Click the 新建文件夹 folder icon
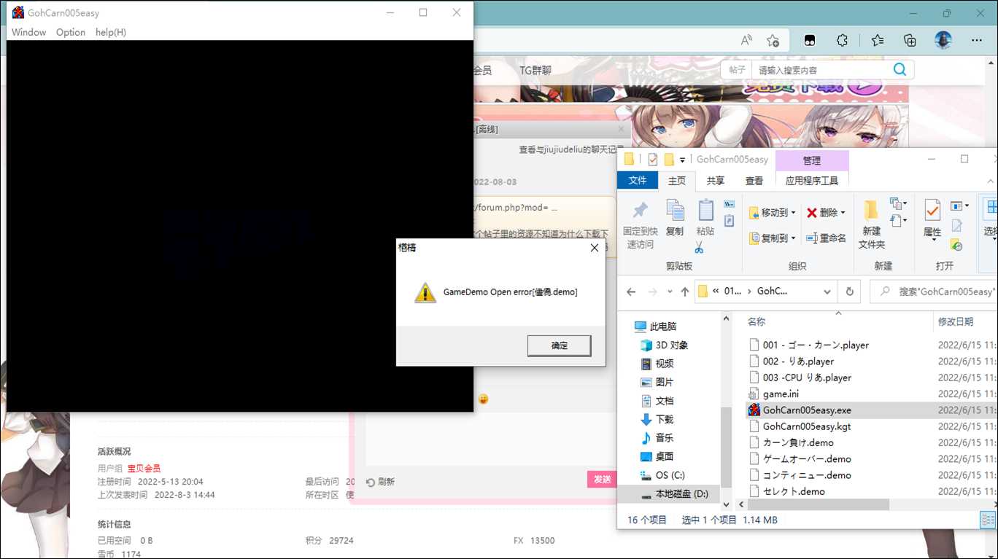Screen dimensions: 998x559 click(x=871, y=211)
